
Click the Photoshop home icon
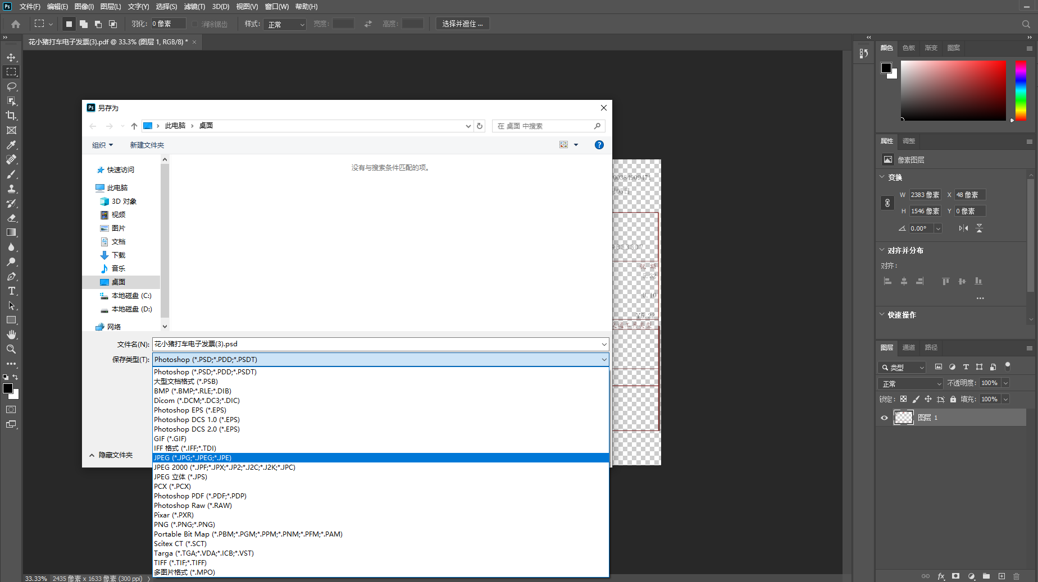point(16,24)
